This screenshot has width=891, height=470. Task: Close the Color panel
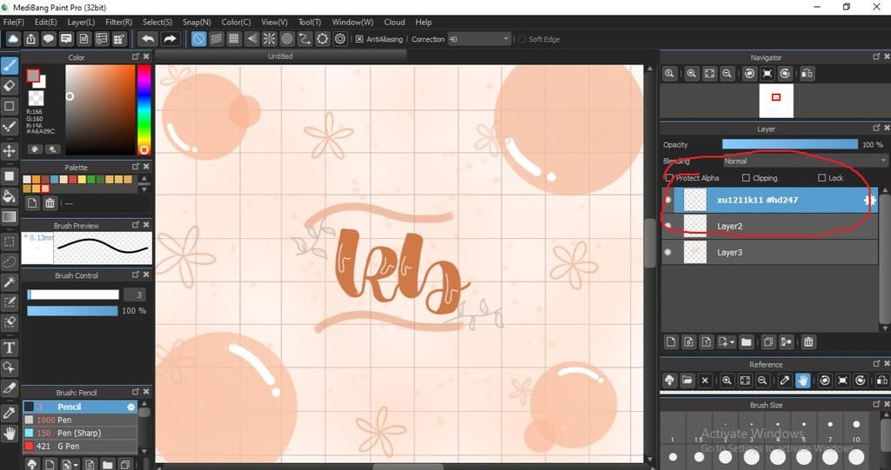tap(146, 56)
